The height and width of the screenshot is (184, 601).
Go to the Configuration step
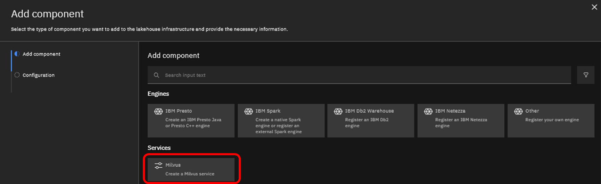click(39, 75)
